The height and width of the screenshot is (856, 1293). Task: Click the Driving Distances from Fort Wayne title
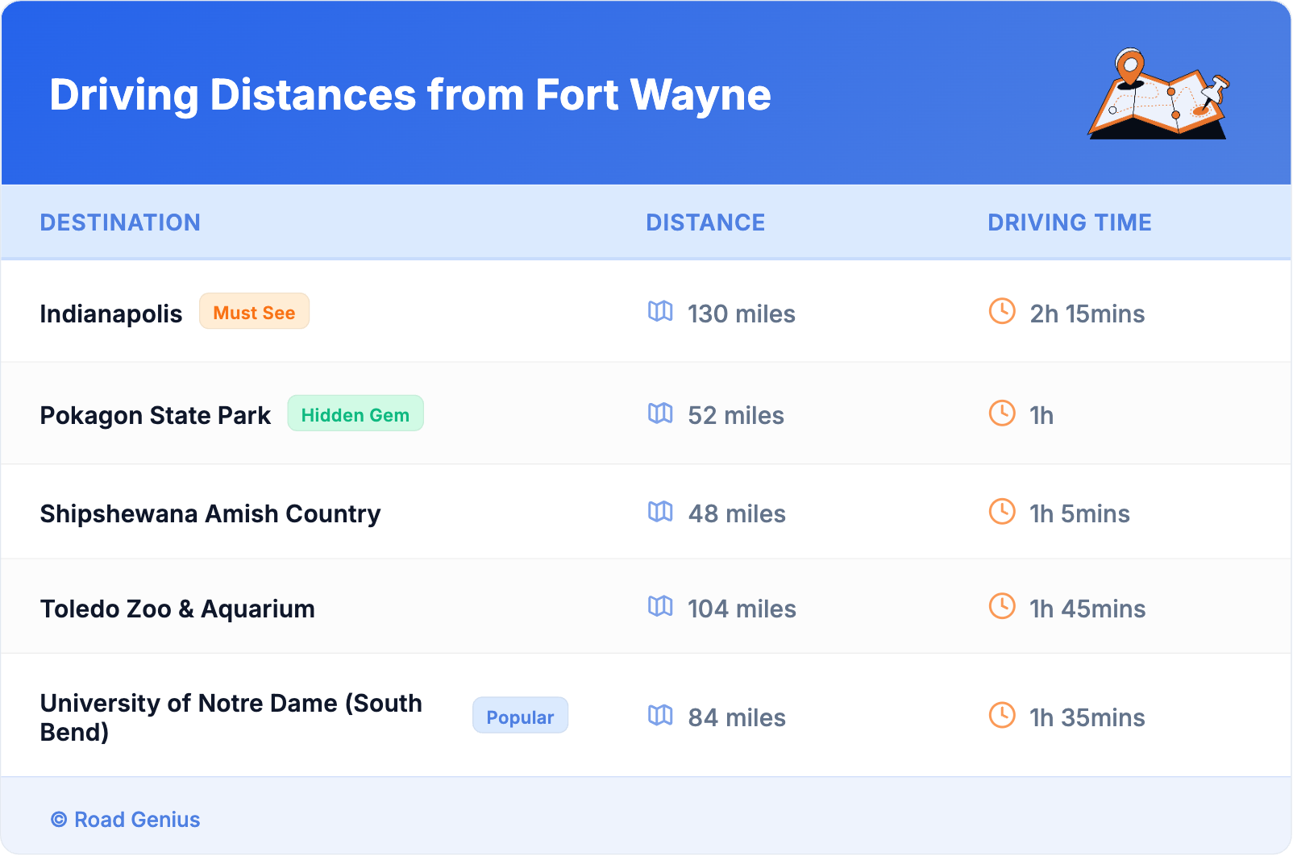click(410, 95)
